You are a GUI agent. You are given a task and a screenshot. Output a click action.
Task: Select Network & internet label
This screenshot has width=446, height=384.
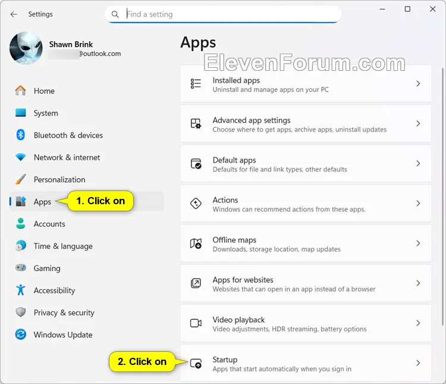coord(67,158)
